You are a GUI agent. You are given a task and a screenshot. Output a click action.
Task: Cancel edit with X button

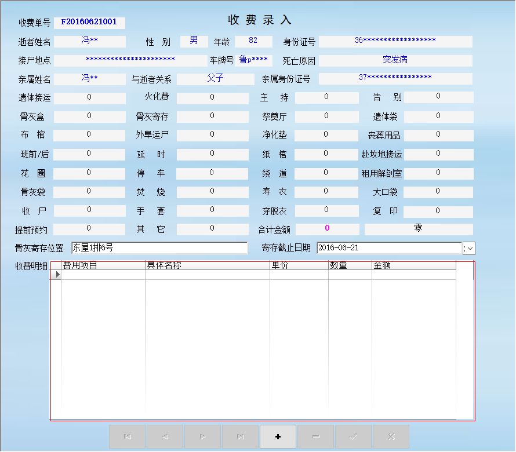(391, 436)
